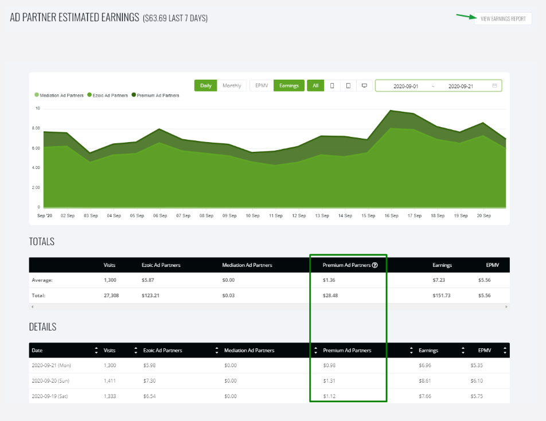
Task: Open the calendar icon in date range
Action: (494, 86)
